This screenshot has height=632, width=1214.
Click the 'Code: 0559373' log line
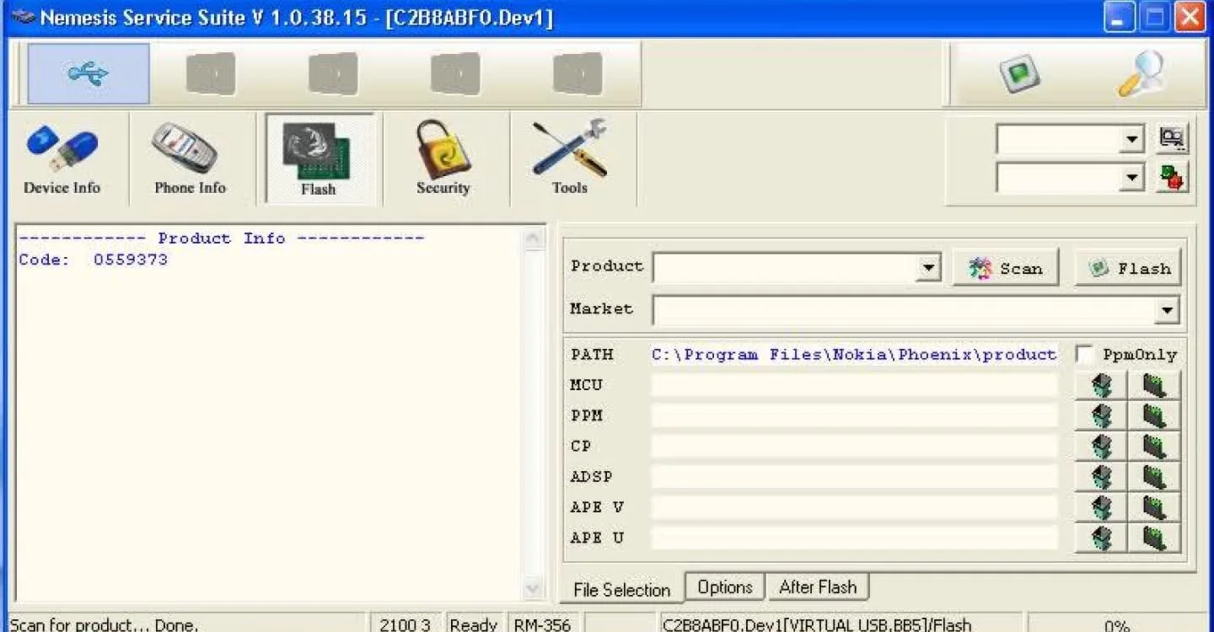click(94, 260)
